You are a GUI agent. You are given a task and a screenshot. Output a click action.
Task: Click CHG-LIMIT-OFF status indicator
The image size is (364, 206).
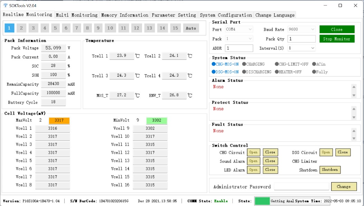click(x=291, y=64)
